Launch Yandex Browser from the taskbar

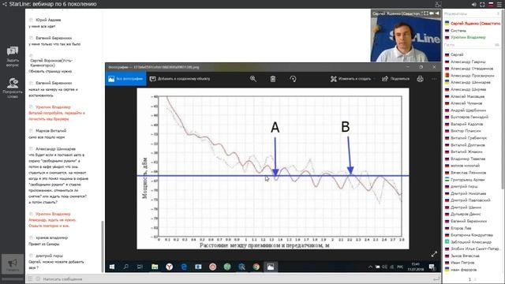(169, 267)
